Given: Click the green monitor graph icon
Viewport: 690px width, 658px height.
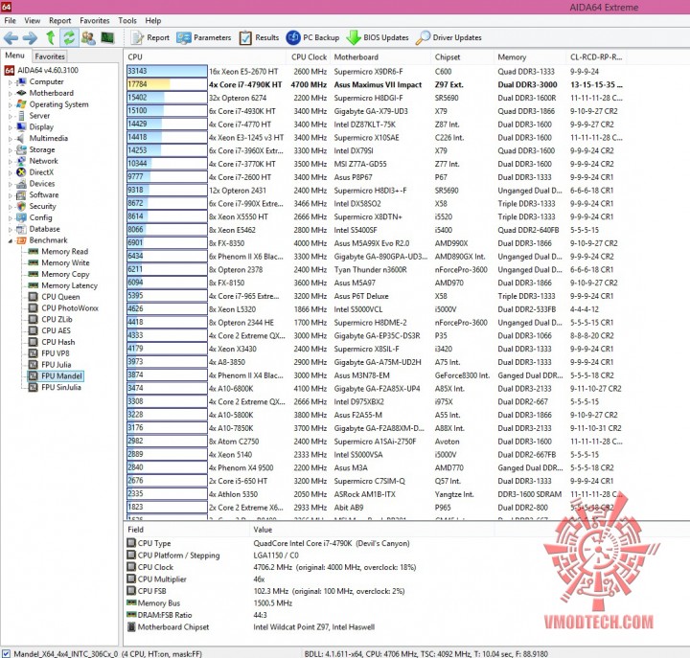Looking at the screenshot, I should [107, 37].
